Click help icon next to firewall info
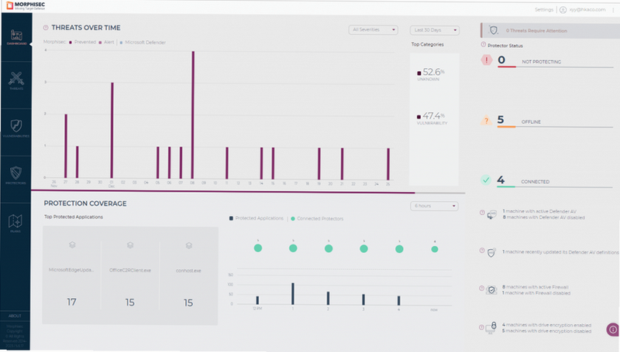The image size is (620, 352). [x=481, y=288]
